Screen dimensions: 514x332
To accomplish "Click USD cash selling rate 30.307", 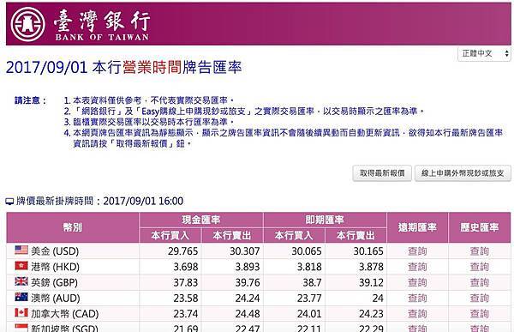I will pos(245,251).
